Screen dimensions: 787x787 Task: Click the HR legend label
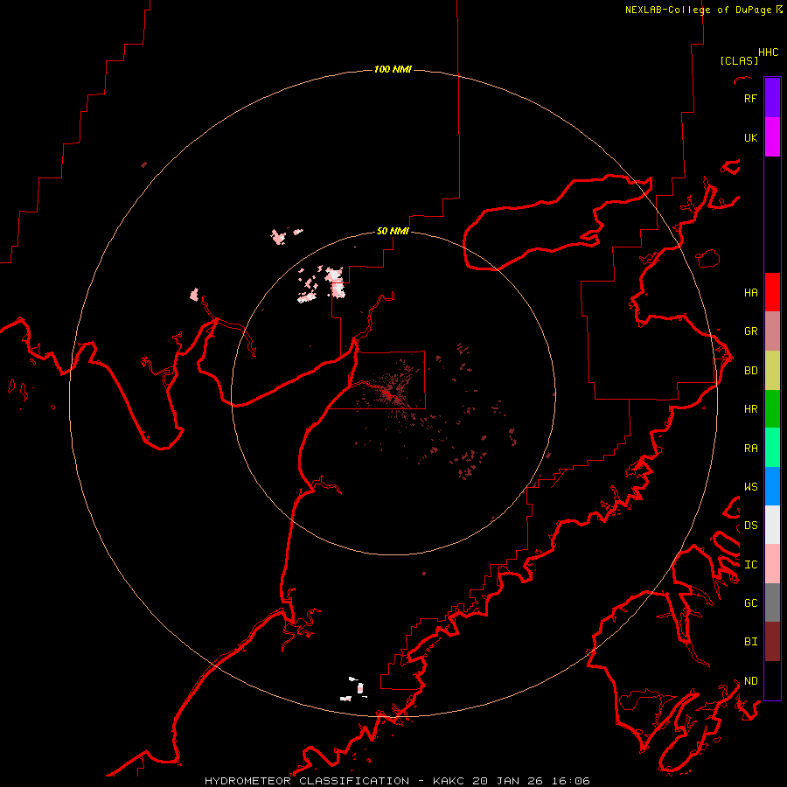(x=750, y=409)
